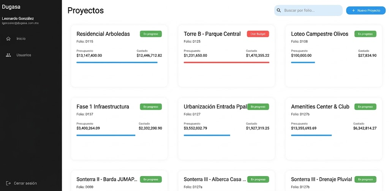This screenshot has width=389, height=191.
Task: Click the plus icon on Nuevo Proyecto
Action: 354,11
